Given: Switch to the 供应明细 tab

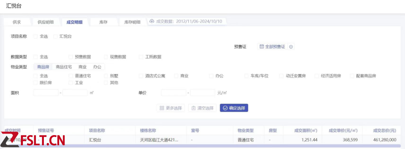Looking at the screenshot, I should (x=46, y=22).
